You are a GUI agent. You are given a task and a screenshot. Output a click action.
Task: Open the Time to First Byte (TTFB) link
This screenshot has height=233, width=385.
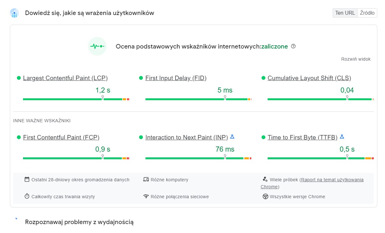pos(302,138)
